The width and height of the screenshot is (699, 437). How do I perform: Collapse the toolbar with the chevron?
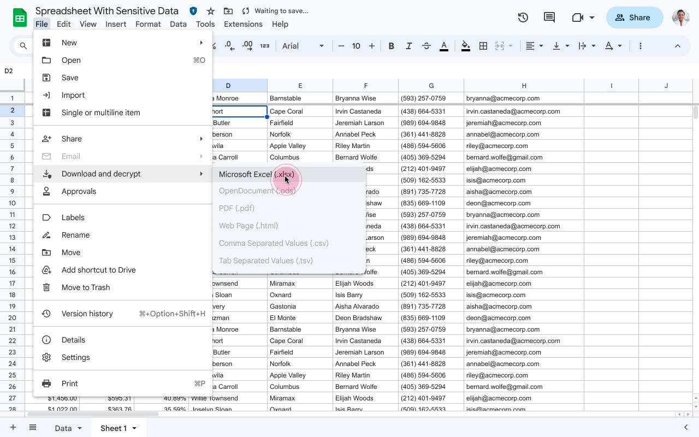678,46
